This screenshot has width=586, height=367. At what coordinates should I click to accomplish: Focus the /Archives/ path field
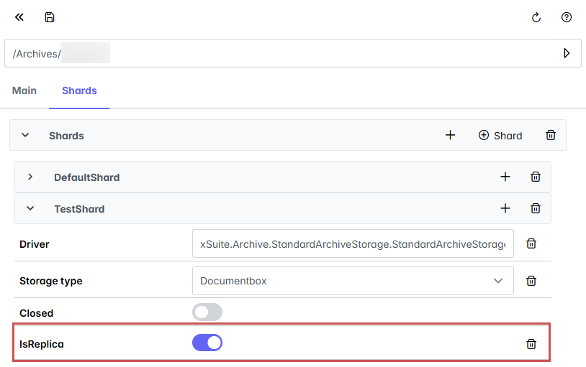(x=292, y=53)
